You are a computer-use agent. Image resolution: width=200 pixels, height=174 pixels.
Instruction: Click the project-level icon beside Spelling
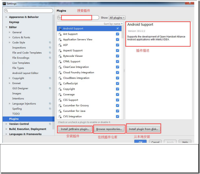(50, 109)
